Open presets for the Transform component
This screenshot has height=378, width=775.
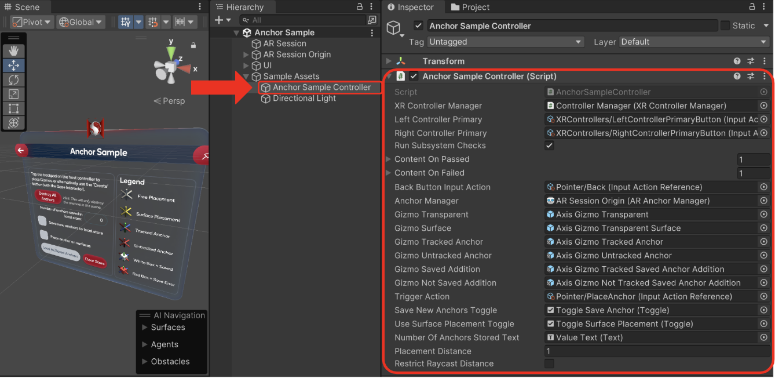pyautogui.click(x=751, y=61)
